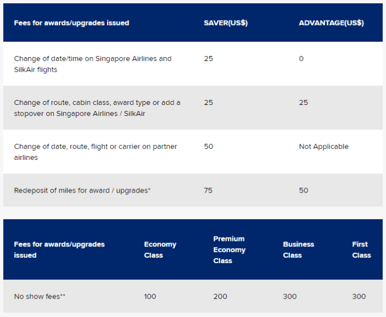Click the Business Class column header
The height and width of the screenshot is (317, 386).
click(x=298, y=250)
